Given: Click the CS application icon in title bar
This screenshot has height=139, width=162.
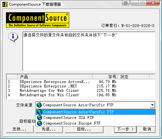Looking at the screenshot, I should tap(5, 4).
